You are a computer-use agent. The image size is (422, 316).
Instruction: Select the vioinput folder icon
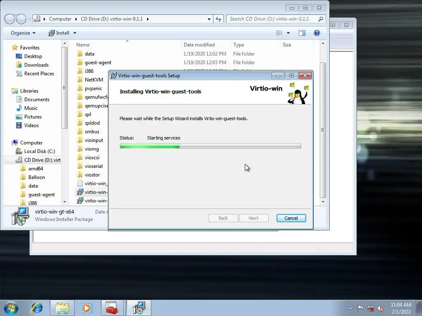click(80, 140)
